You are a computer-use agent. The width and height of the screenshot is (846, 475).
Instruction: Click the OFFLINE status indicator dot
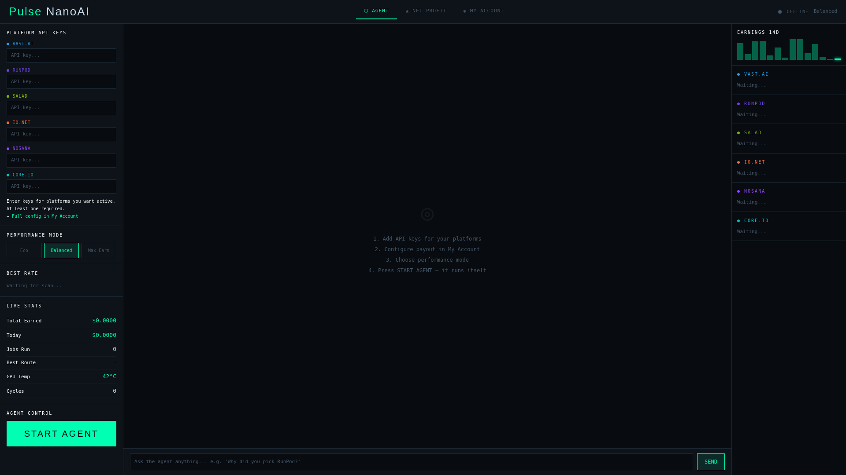coord(780,12)
